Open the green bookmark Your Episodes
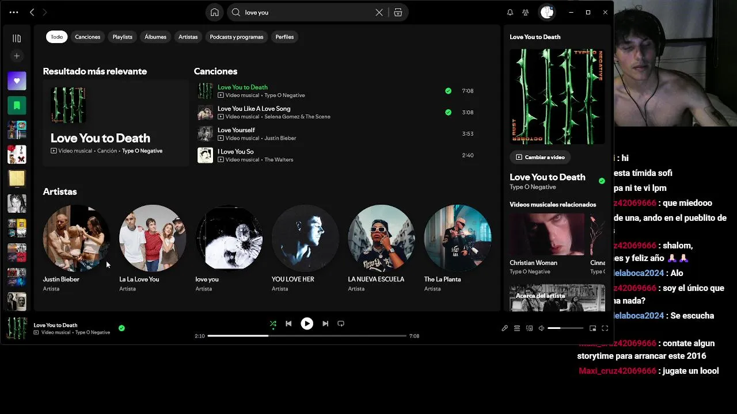The image size is (737, 414). [17, 105]
